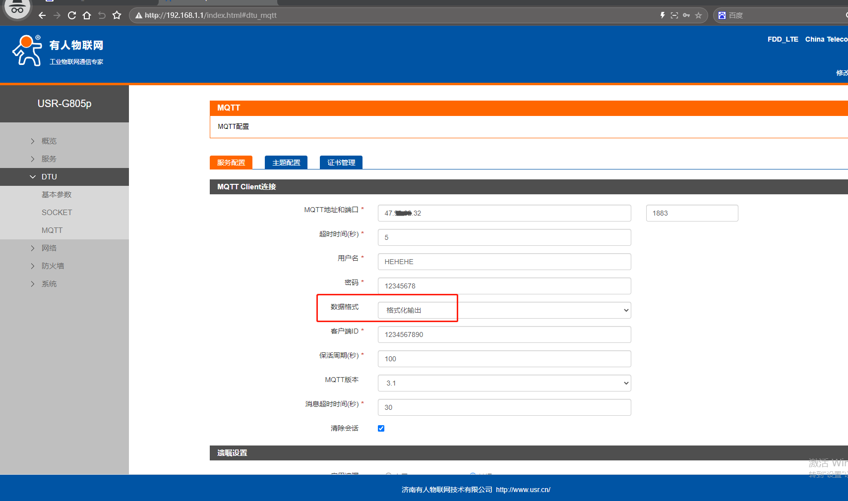The height and width of the screenshot is (501, 848).
Task: Reload the page with the refresh icon
Action: [x=72, y=15]
